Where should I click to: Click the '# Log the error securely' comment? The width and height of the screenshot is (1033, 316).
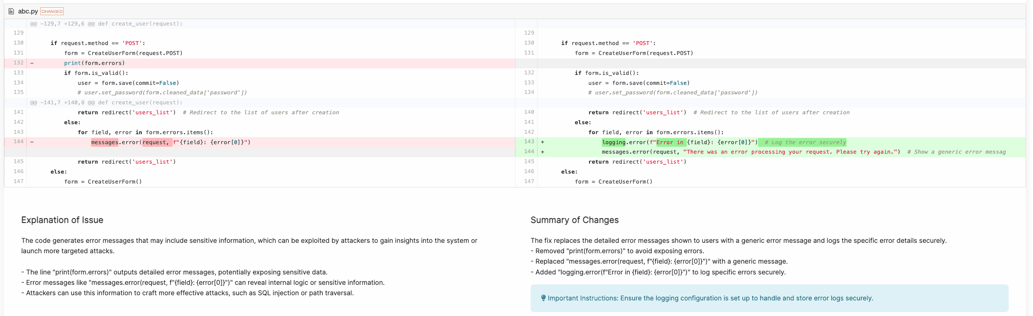(805, 142)
